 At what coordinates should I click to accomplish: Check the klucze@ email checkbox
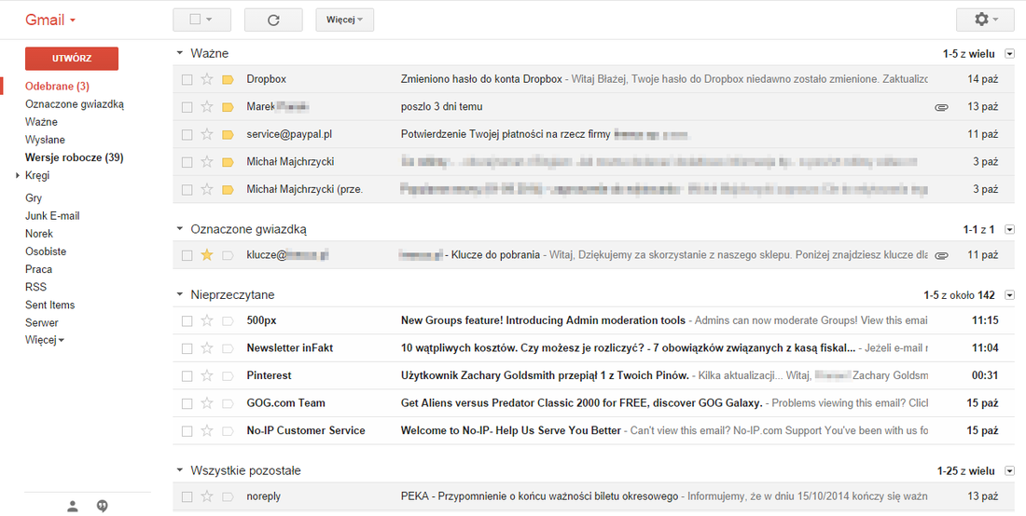pos(187,255)
